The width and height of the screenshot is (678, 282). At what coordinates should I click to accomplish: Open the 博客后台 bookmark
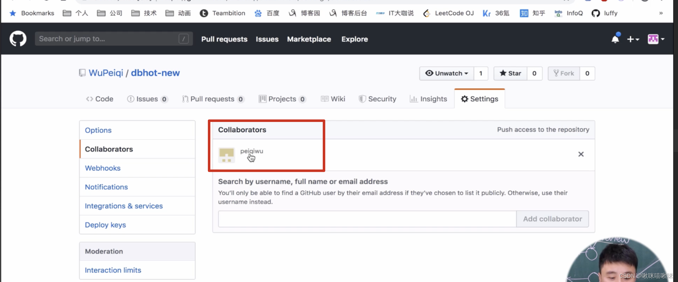pyautogui.click(x=348, y=13)
